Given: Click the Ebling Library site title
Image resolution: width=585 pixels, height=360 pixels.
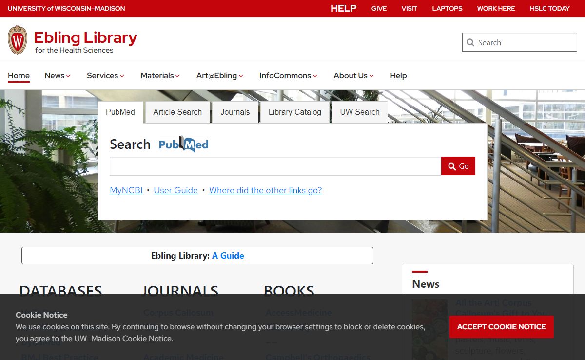Looking at the screenshot, I should (x=86, y=37).
